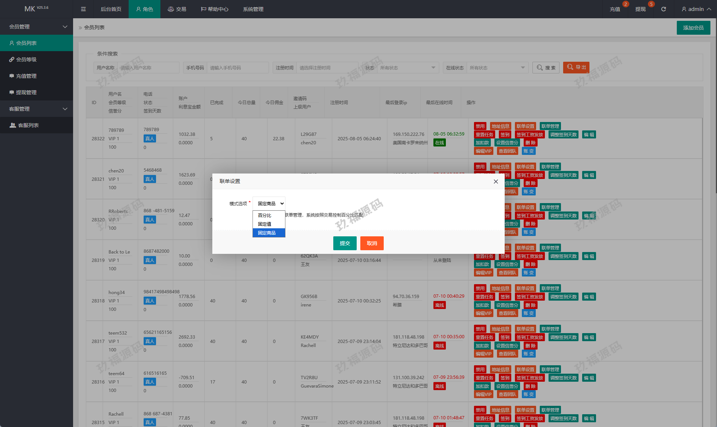Open the 帮助中心 top menu

pyautogui.click(x=215, y=9)
